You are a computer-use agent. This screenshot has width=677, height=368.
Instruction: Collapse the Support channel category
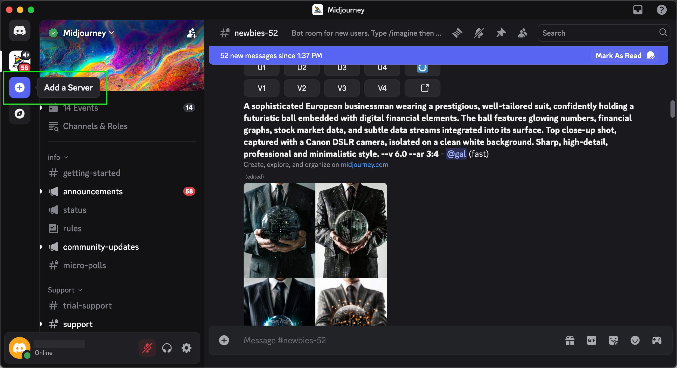pos(65,290)
